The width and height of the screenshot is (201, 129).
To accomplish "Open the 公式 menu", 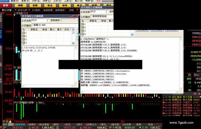I will pos(57,1).
